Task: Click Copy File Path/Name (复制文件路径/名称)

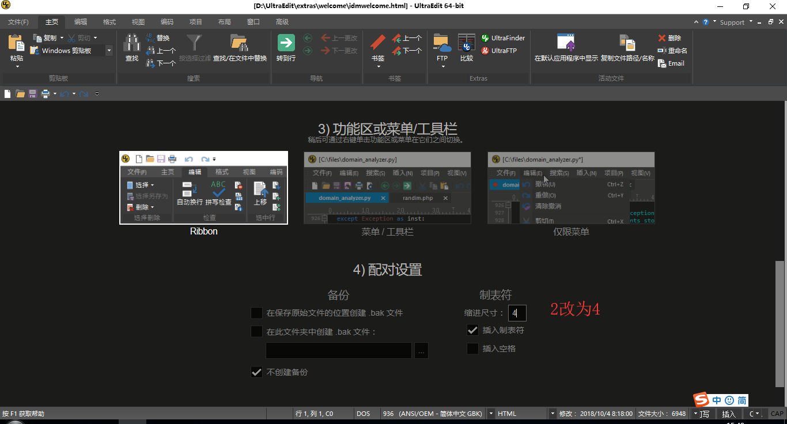Action: tap(627, 48)
